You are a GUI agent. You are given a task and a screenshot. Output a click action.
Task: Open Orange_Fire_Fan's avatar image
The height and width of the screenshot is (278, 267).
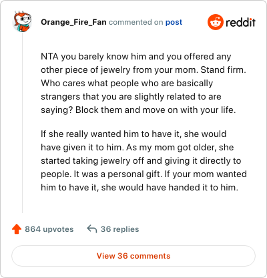(22, 21)
